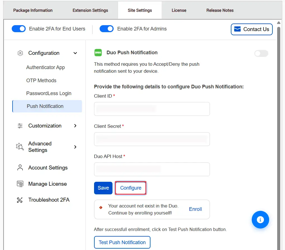Disable 2FA for End Users
This screenshot has width=285, height=250.
coord(18,29)
